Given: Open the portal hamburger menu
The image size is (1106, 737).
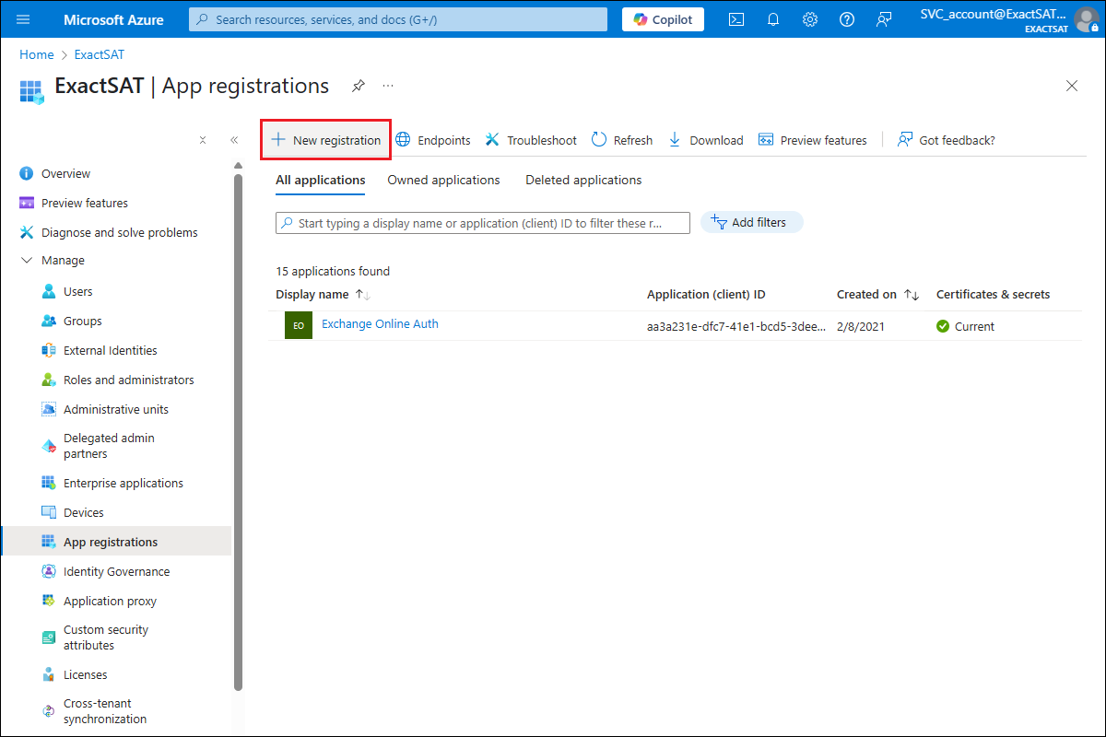Looking at the screenshot, I should (x=24, y=19).
